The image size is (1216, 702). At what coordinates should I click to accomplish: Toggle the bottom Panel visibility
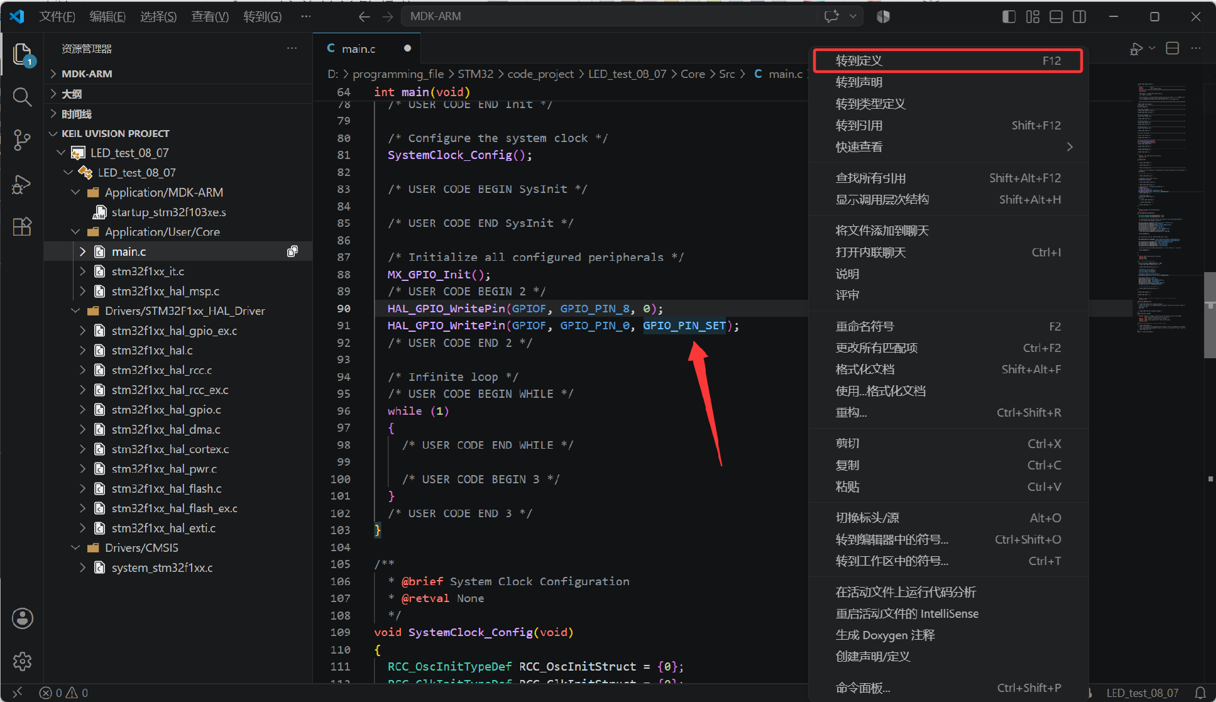[1056, 16]
